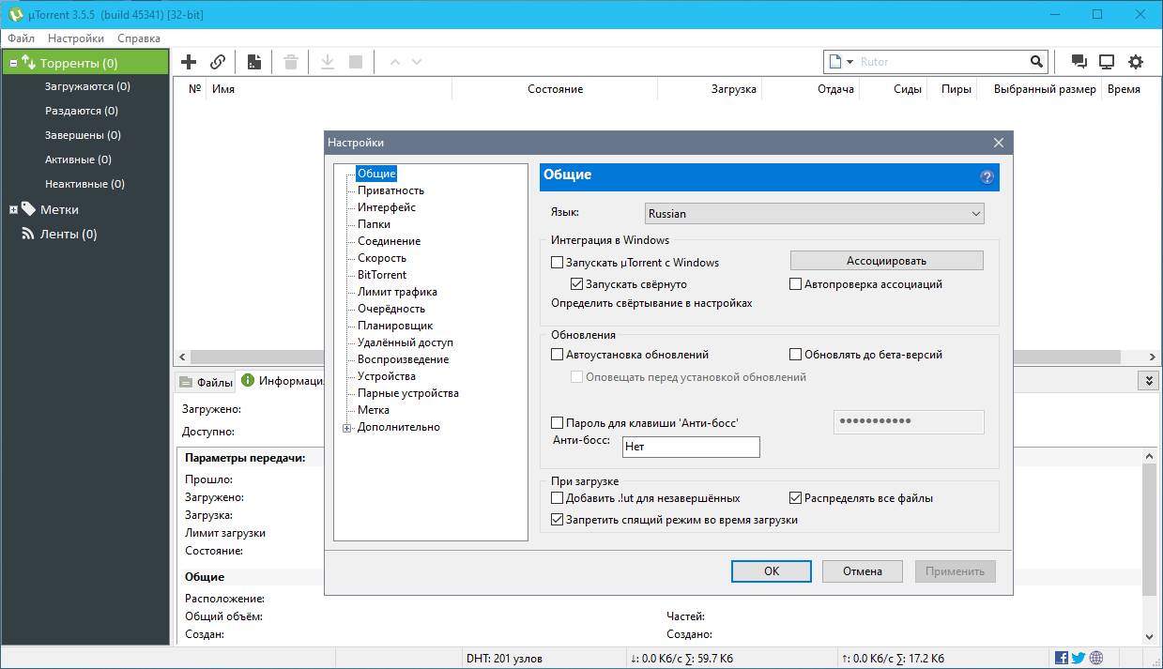Click the Facebook icon in status bar
Viewport: 1163px width, 669px height.
[1062, 659]
